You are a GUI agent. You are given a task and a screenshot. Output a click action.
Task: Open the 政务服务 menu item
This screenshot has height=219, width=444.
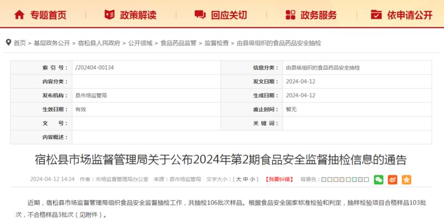pyautogui.click(x=319, y=15)
